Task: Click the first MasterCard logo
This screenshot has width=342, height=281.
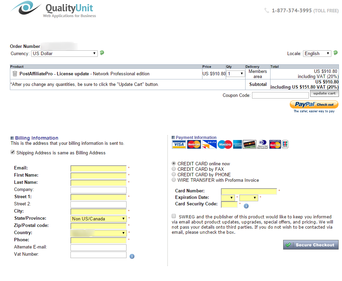Action: tap(194, 144)
